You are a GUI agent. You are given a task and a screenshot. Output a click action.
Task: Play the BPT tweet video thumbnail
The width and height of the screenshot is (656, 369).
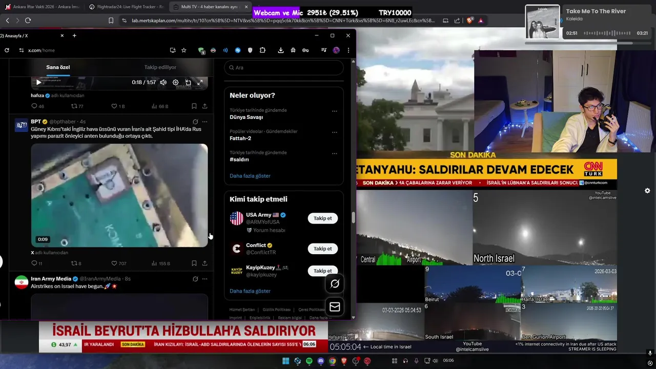(x=119, y=195)
